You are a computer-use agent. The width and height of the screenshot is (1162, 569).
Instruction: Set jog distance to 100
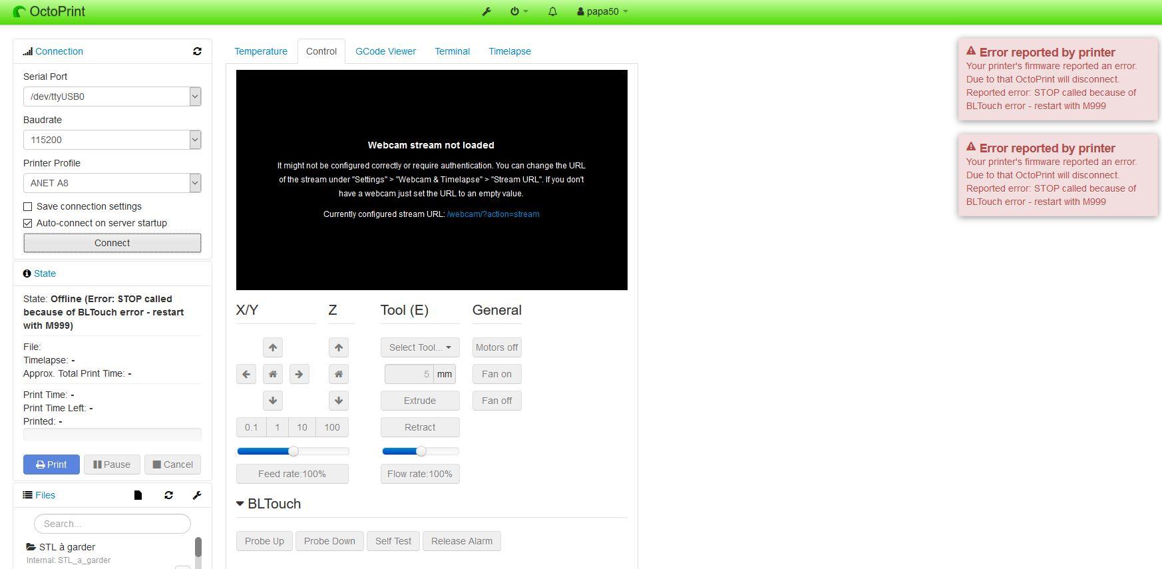[x=332, y=427]
